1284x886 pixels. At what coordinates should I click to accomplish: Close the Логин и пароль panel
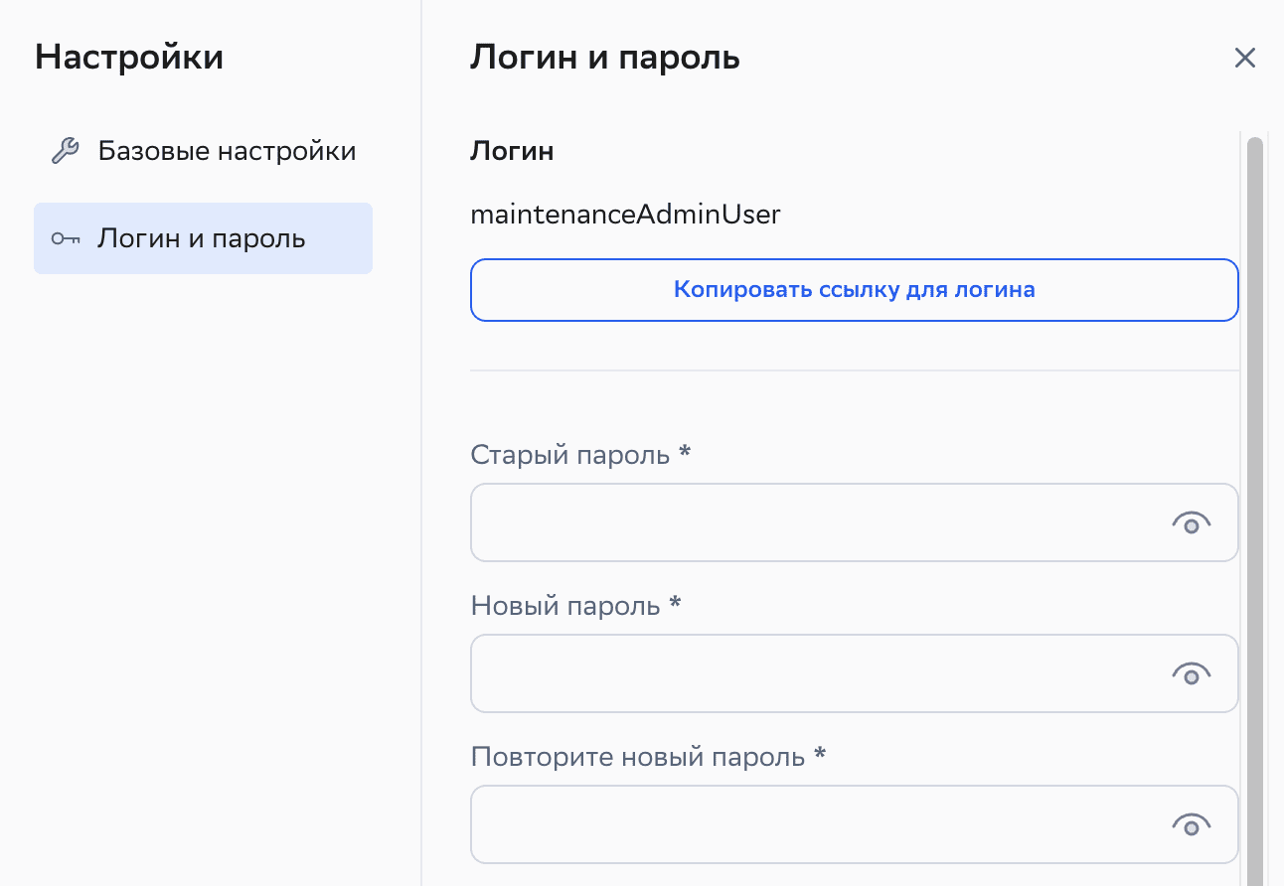tap(1244, 58)
